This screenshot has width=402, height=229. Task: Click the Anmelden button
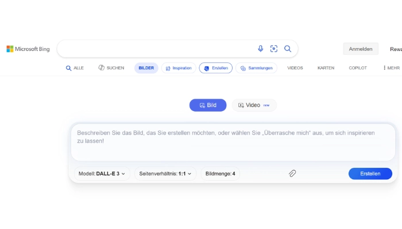[361, 49]
